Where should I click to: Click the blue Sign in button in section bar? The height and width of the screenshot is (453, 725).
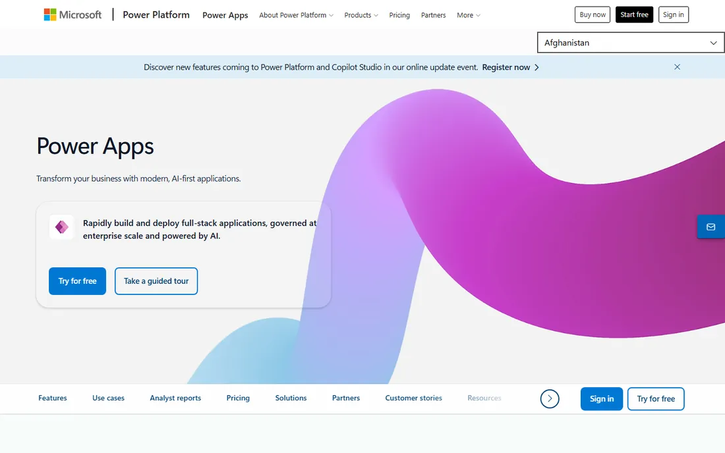[x=602, y=398]
